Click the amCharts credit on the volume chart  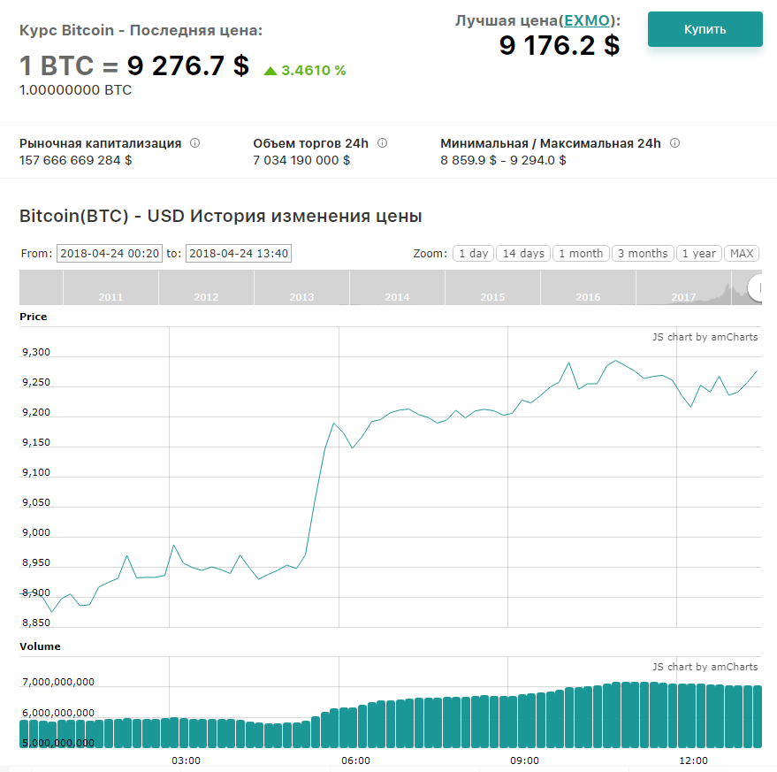point(705,667)
